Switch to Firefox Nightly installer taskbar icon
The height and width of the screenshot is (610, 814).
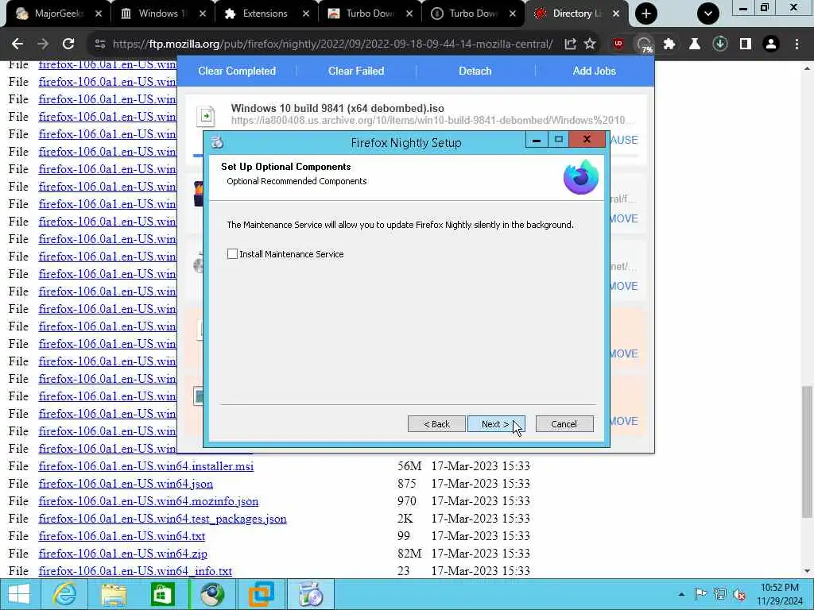(x=311, y=594)
